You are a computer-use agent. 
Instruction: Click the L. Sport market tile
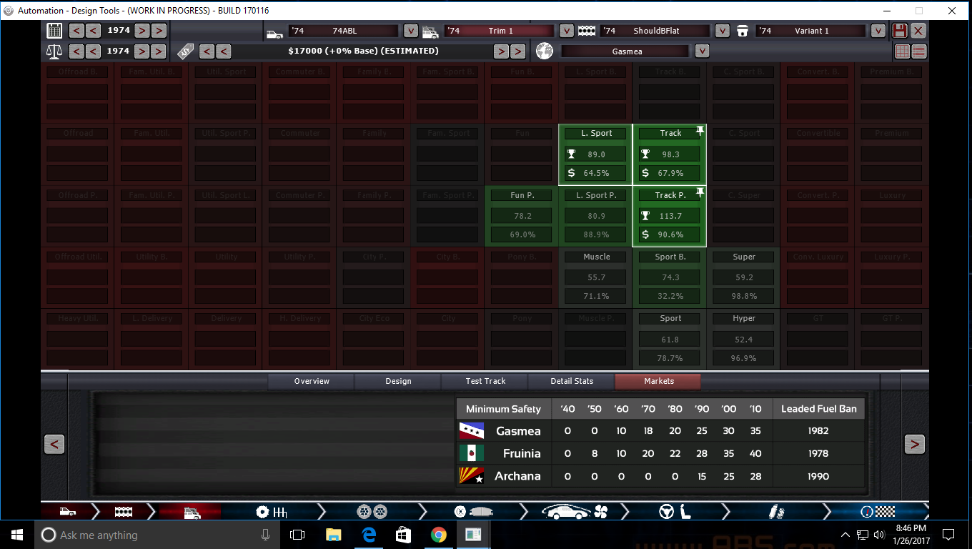[595, 154]
